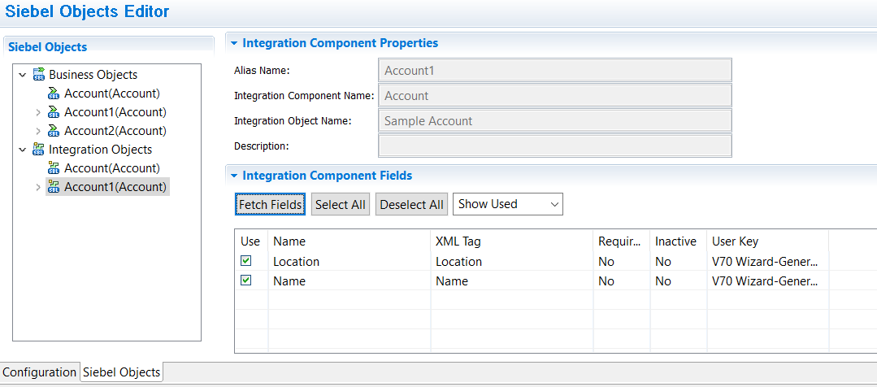
Task: Click the User Key cell for Location
Action: (767, 261)
